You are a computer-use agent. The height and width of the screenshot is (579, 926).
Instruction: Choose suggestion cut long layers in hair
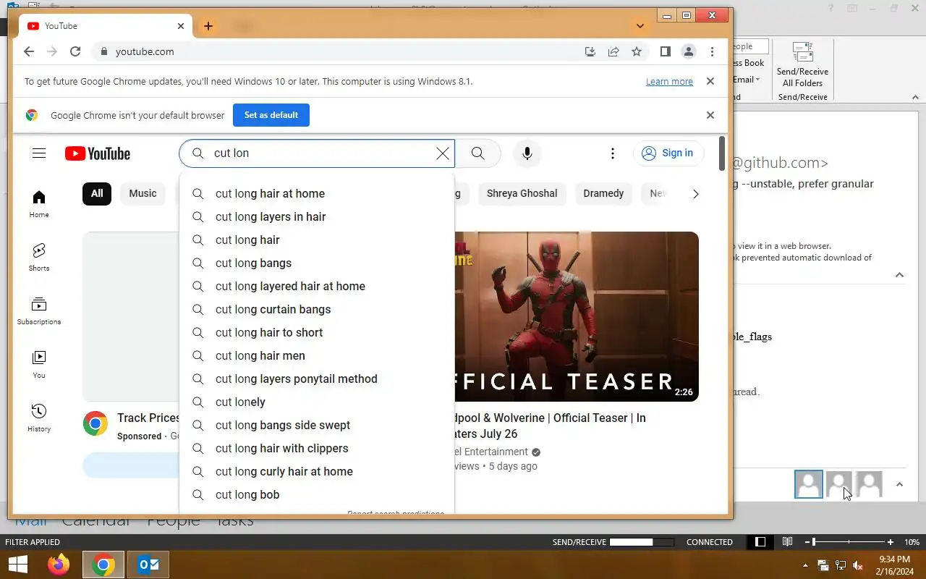coord(317,216)
